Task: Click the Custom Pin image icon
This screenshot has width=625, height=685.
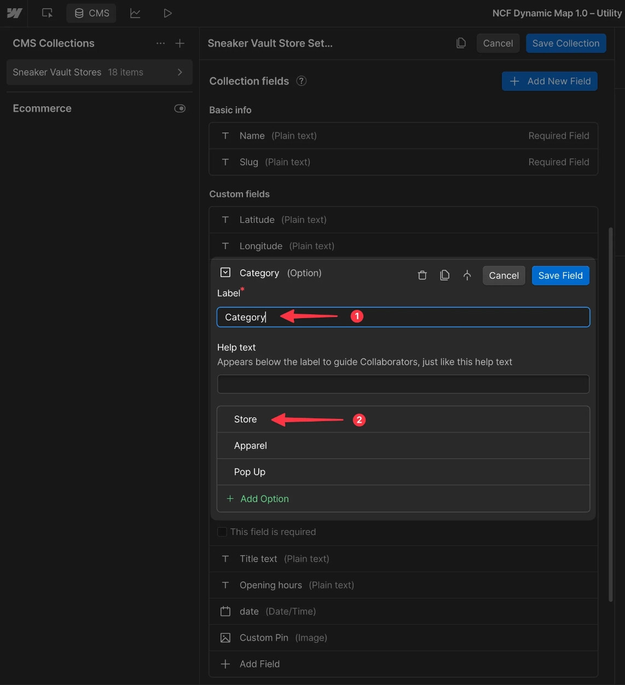Action: tap(225, 638)
